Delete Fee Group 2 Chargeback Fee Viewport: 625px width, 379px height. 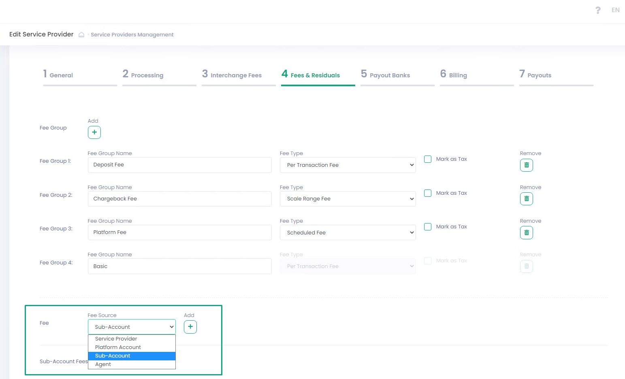[526, 199]
